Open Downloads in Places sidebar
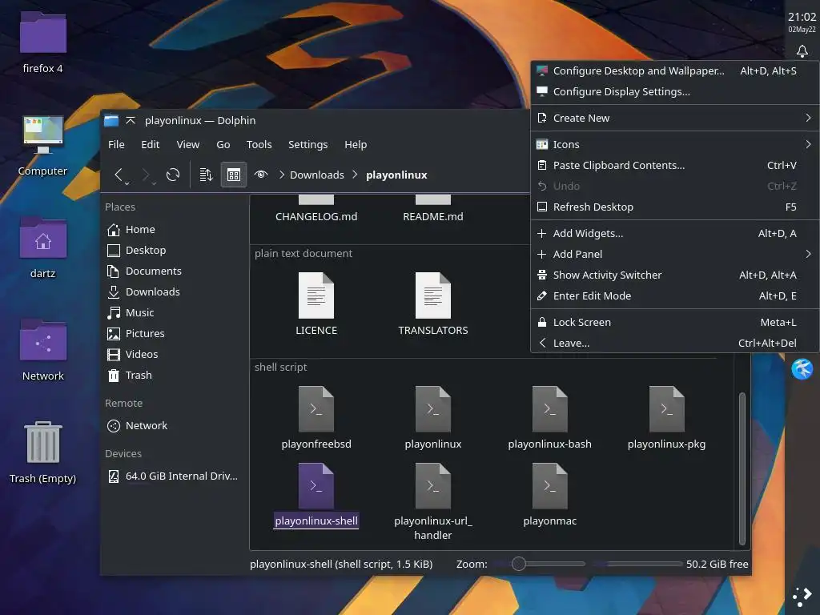820x615 pixels. tap(175, 291)
